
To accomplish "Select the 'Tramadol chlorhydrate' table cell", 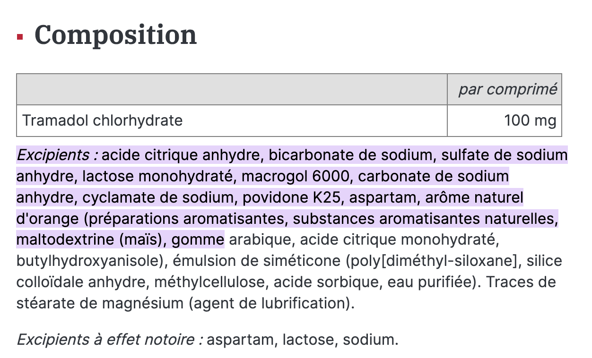I will (232, 120).
